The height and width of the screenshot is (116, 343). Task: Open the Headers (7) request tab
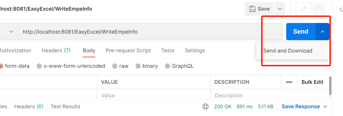point(56,51)
